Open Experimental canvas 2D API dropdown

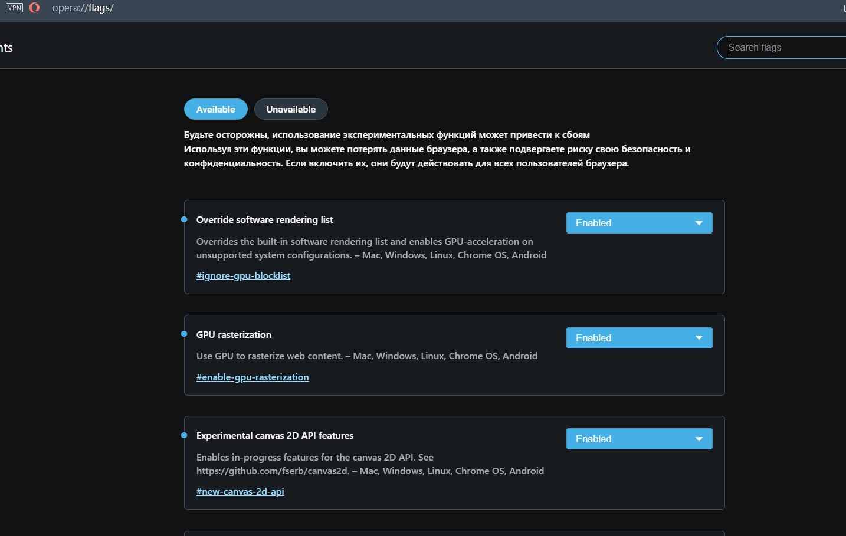(639, 439)
